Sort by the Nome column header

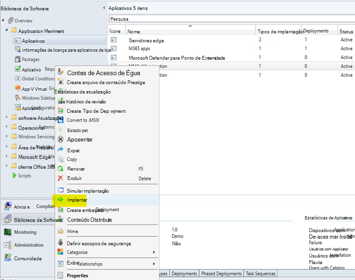pyautogui.click(x=190, y=31)
